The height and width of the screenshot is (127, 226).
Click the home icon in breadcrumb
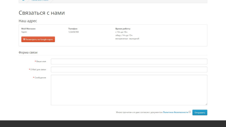point(23,1)
